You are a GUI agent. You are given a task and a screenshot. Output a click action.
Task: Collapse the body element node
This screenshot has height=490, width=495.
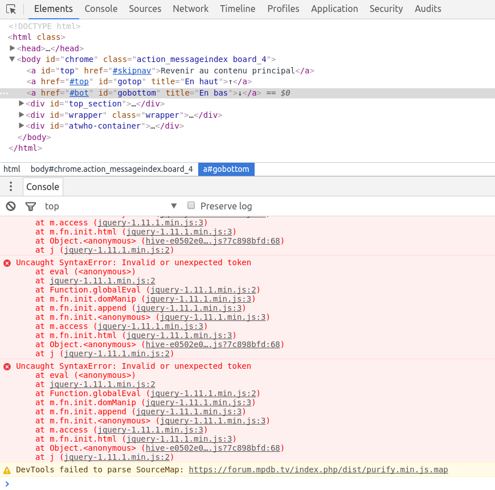(x=12, y=59)
